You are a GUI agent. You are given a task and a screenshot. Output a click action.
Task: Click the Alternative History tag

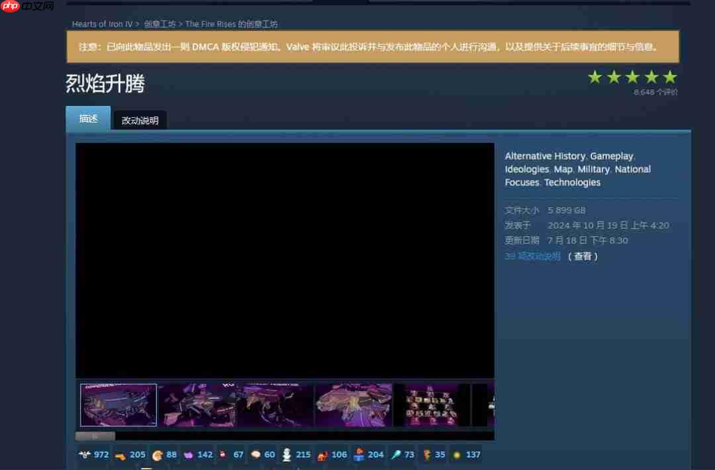click(545, 156)
